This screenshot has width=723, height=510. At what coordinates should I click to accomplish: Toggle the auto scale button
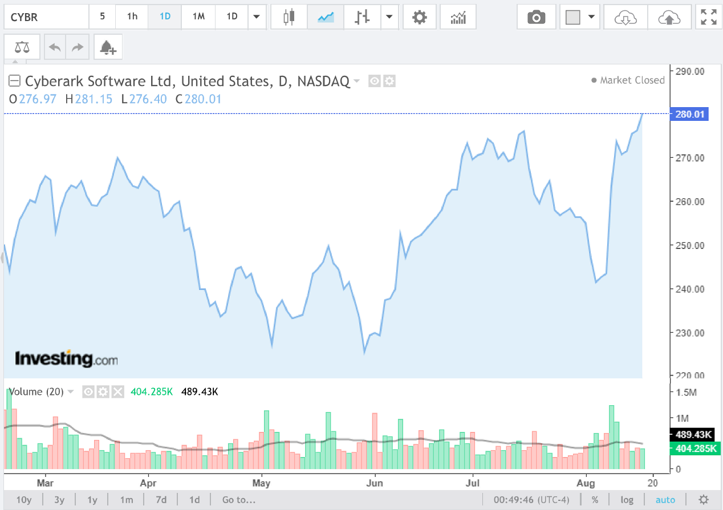(665, 500)
